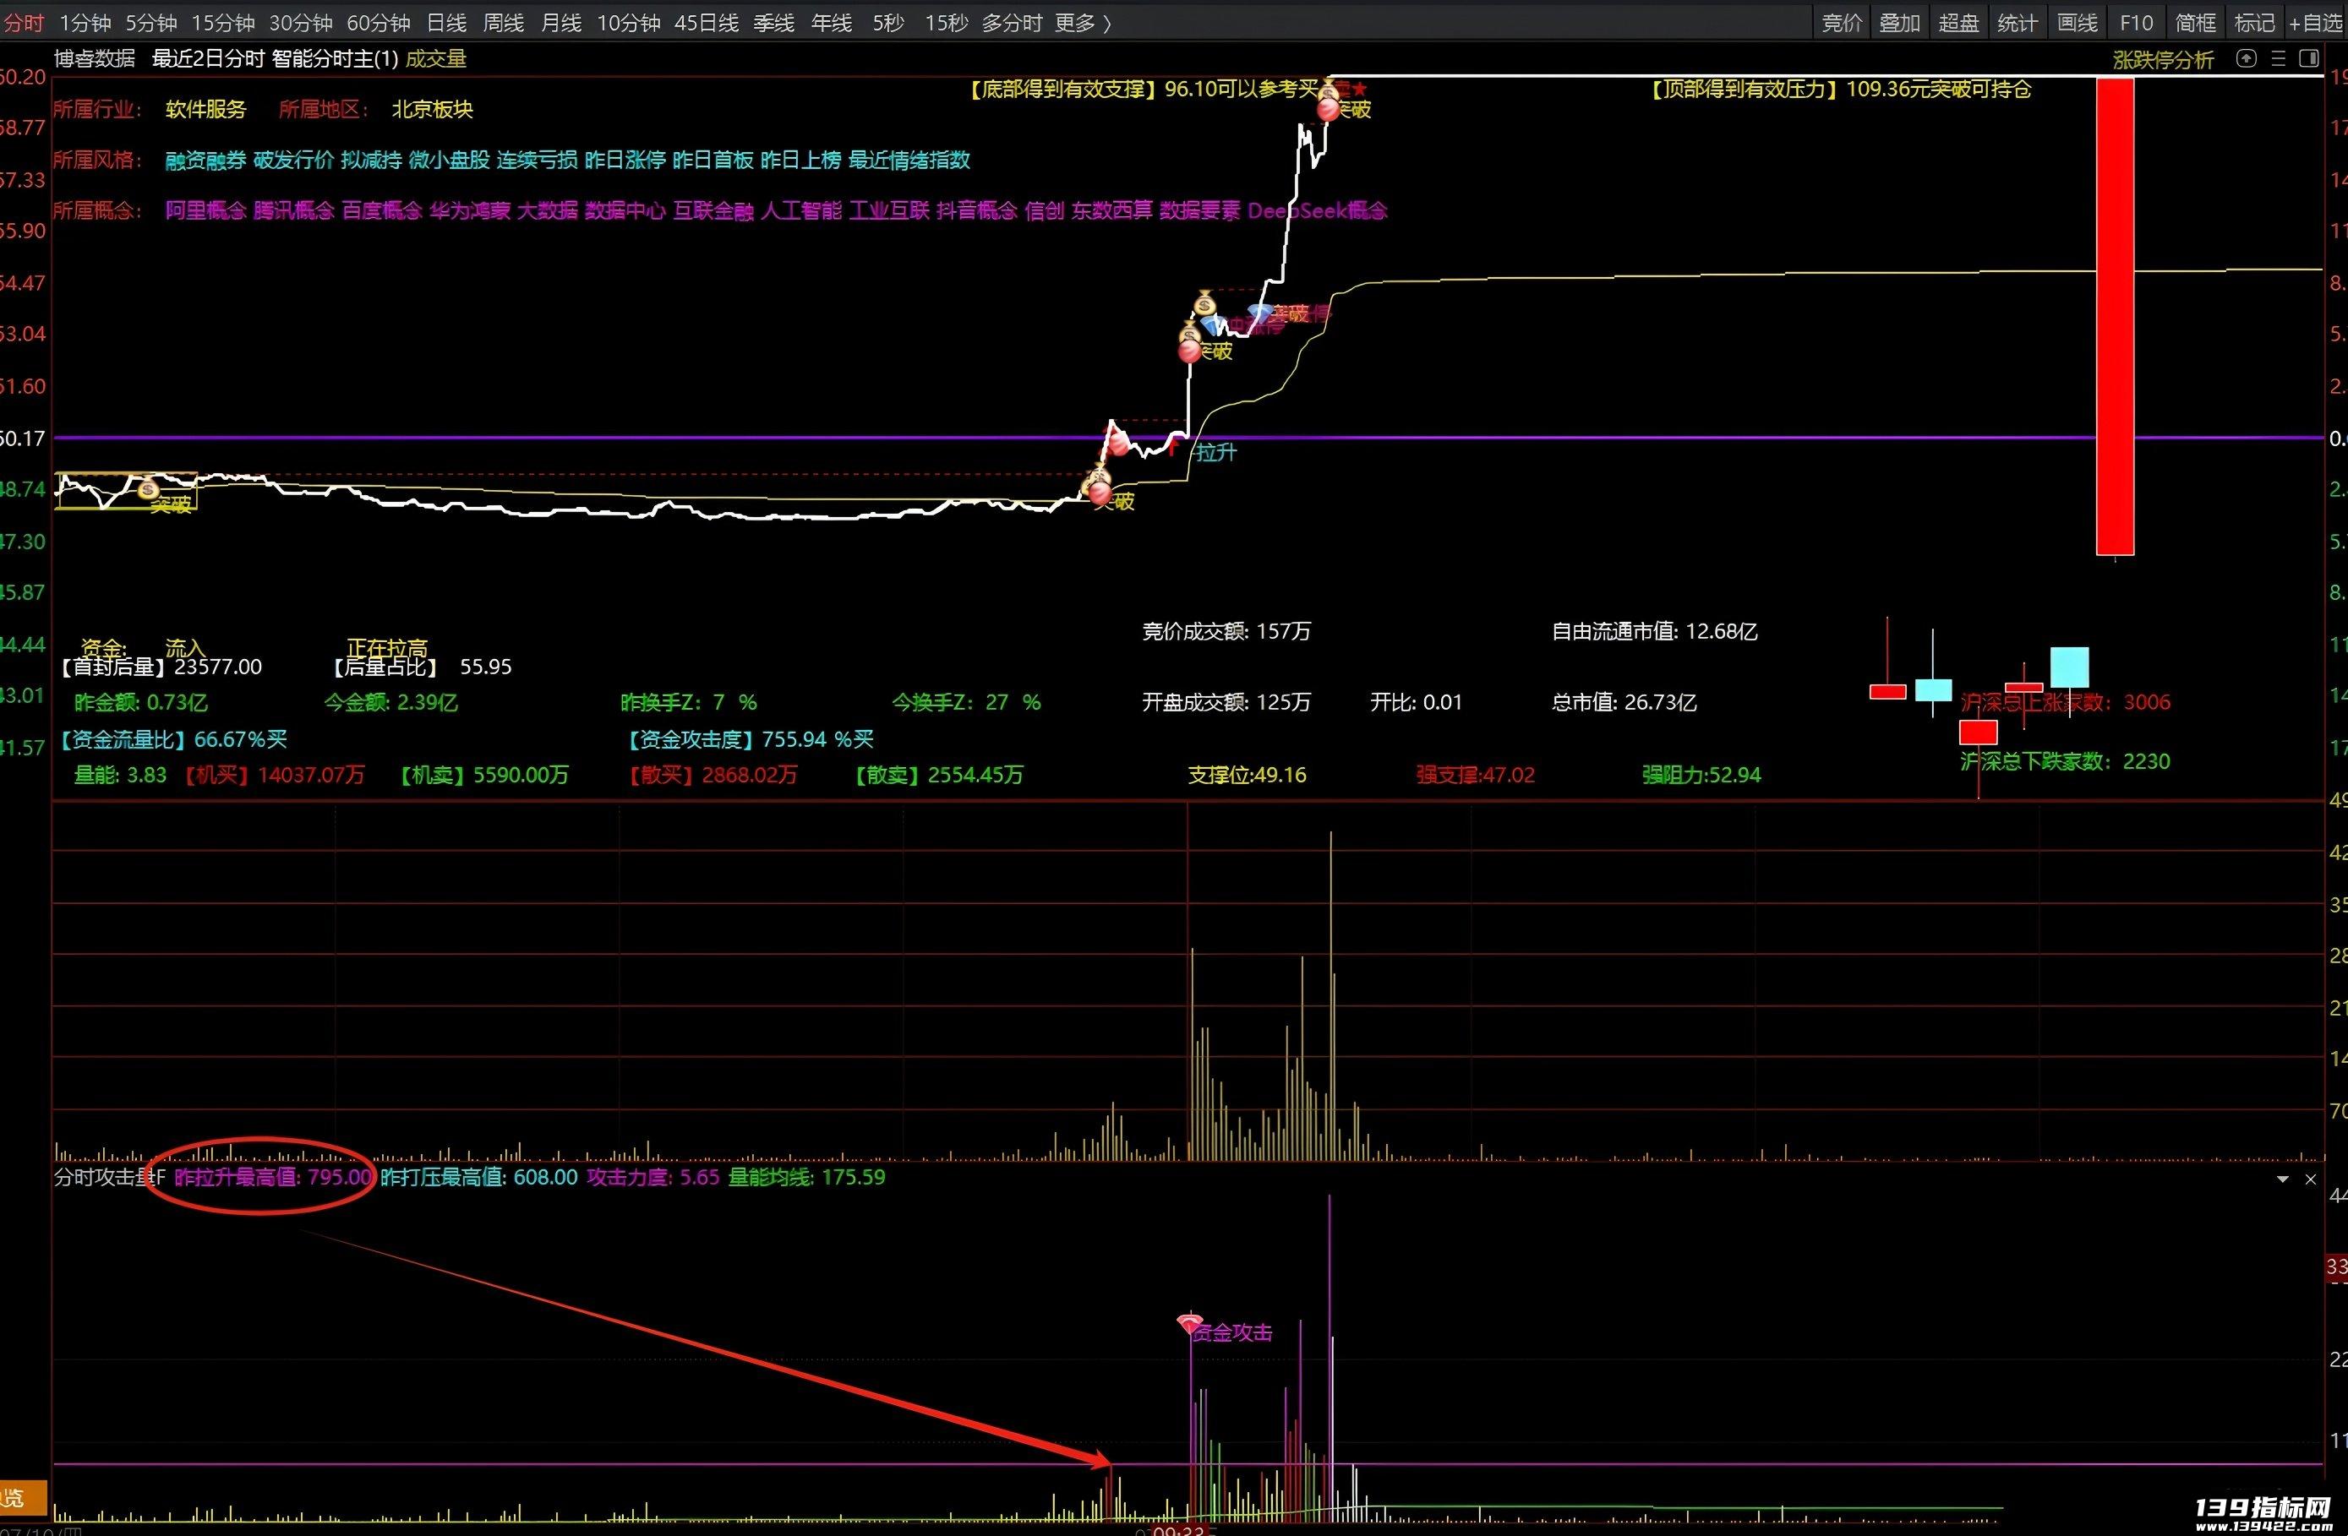This screenshot has width=2348, height=1536.
Task: Close the 分时攻击量 sub-panel with X
Action: click(x=2311, y=1179)
